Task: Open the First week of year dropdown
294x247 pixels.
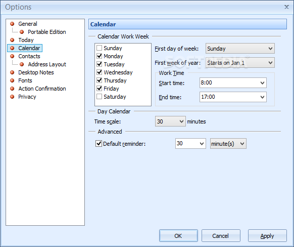Action: click(x=240, y=63)
